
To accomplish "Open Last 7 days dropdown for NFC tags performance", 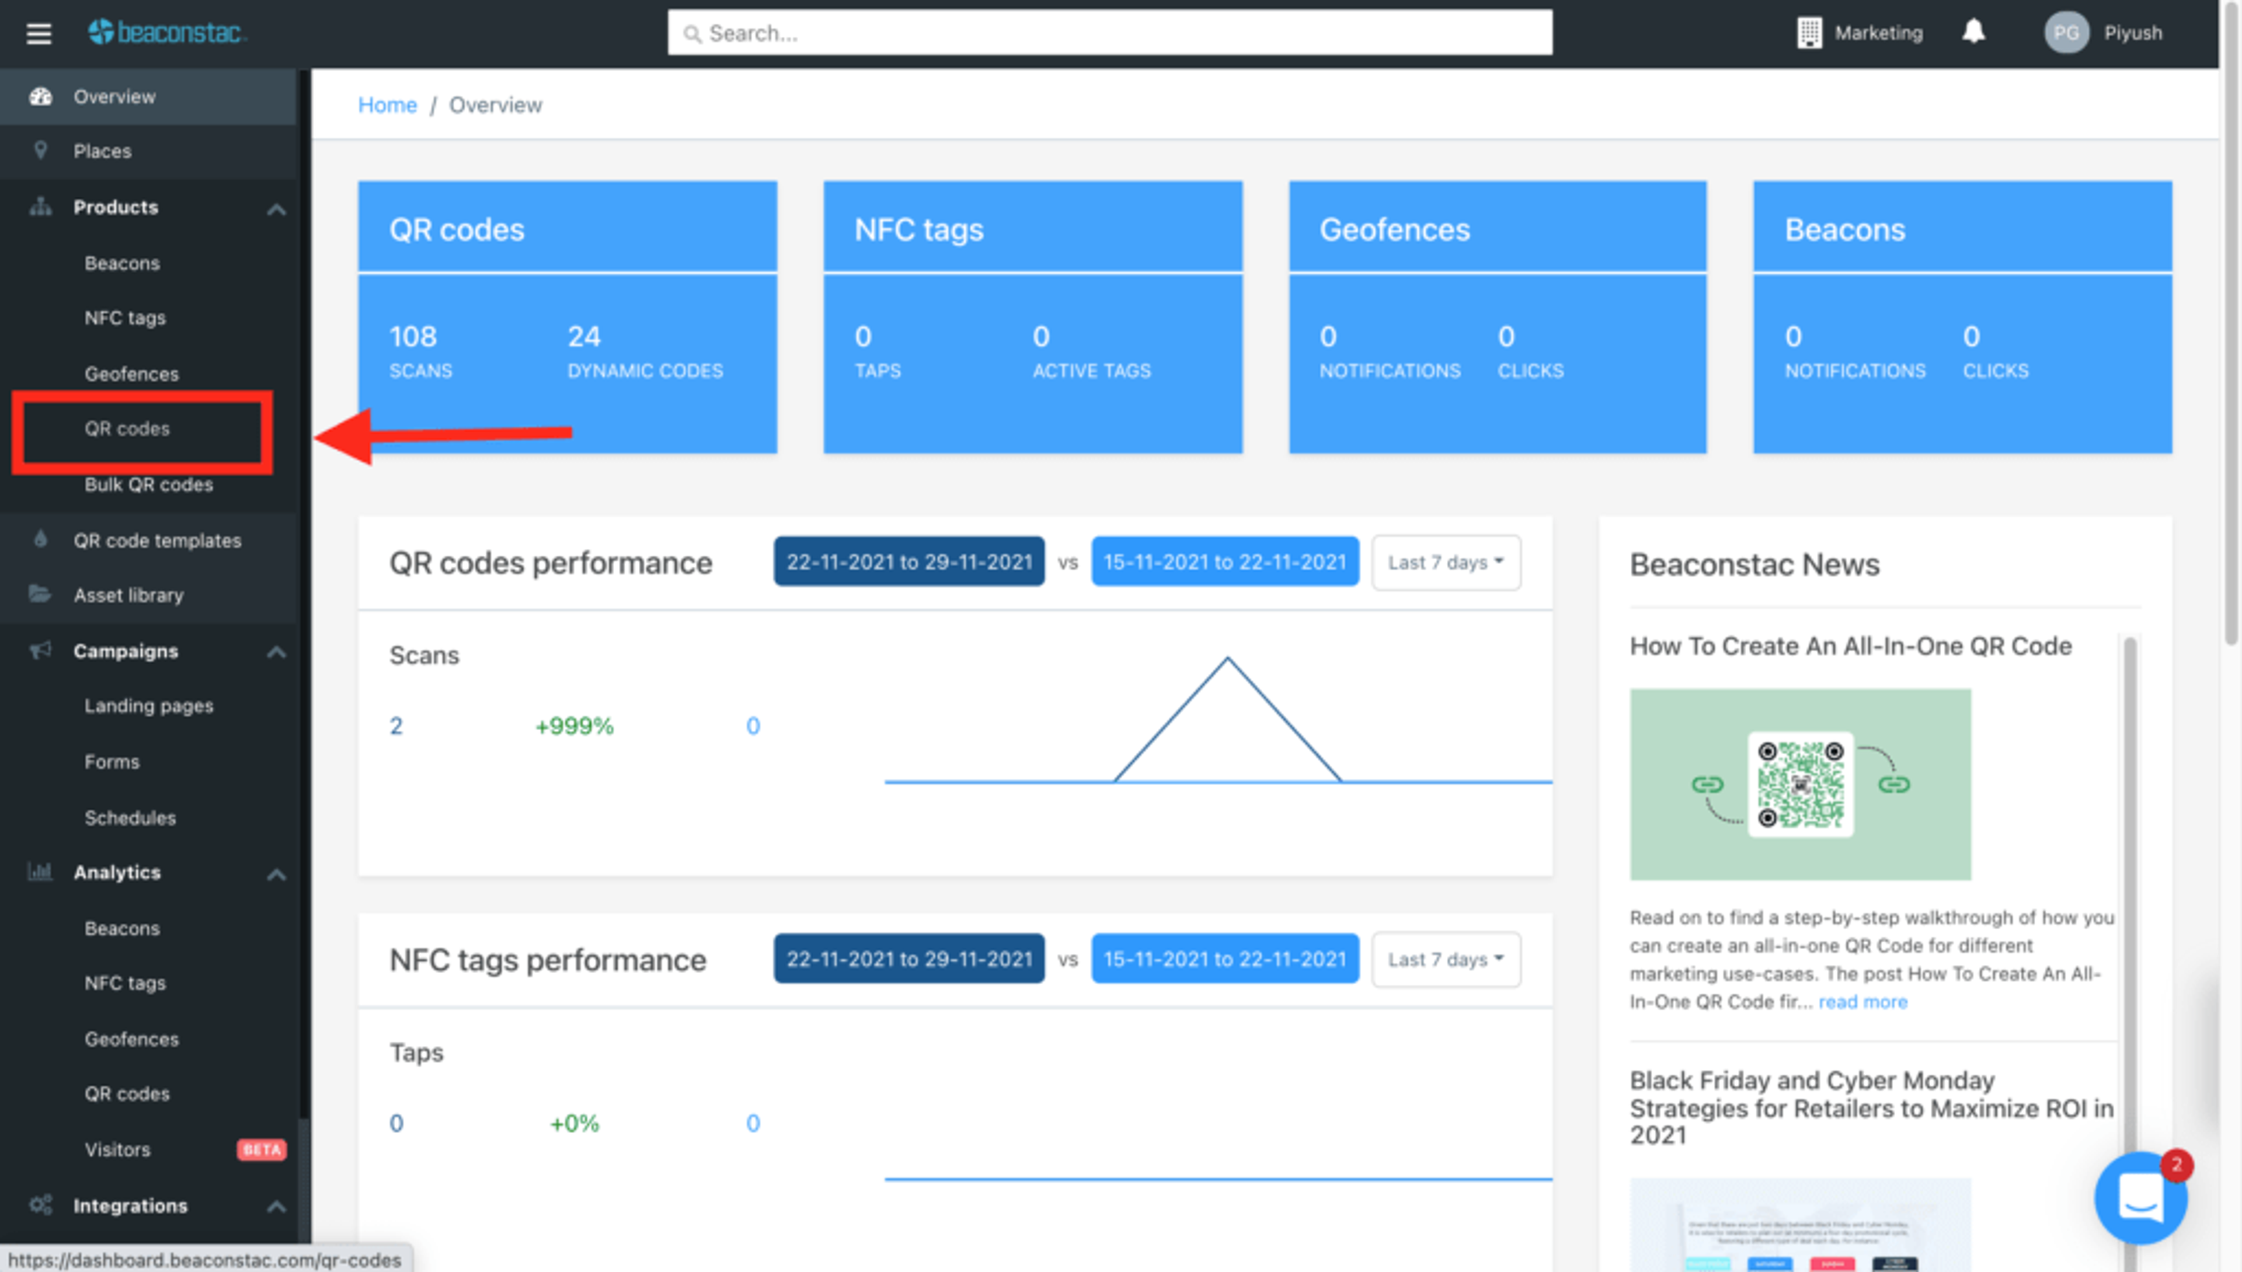I will coord(1445,959).
